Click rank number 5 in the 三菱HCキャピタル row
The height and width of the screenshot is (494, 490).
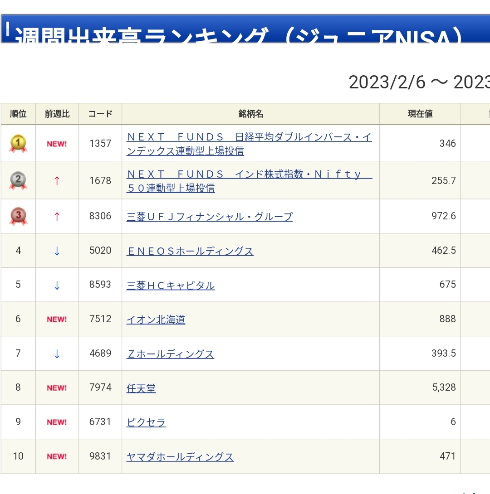(18, 285)
